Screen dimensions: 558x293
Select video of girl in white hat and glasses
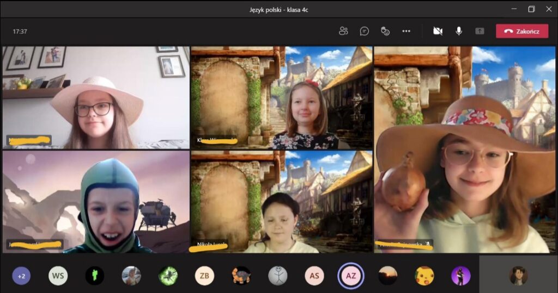96,98
